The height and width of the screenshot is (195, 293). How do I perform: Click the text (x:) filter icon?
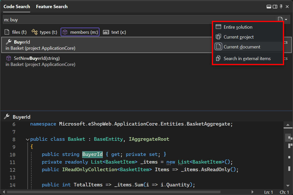click(x=106, y=32)
